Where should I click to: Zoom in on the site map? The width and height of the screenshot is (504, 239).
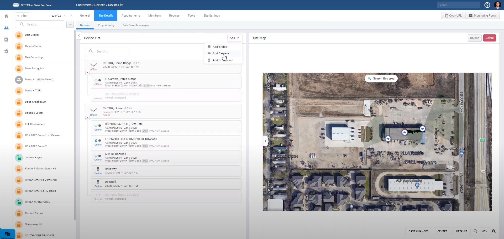494,231
